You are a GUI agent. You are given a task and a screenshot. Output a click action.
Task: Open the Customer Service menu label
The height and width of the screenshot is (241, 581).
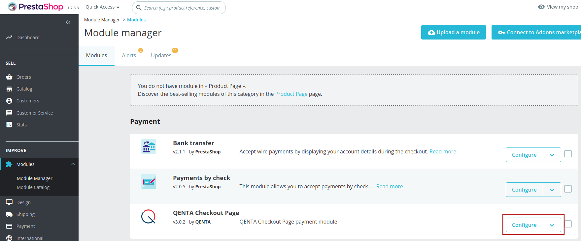35,113
